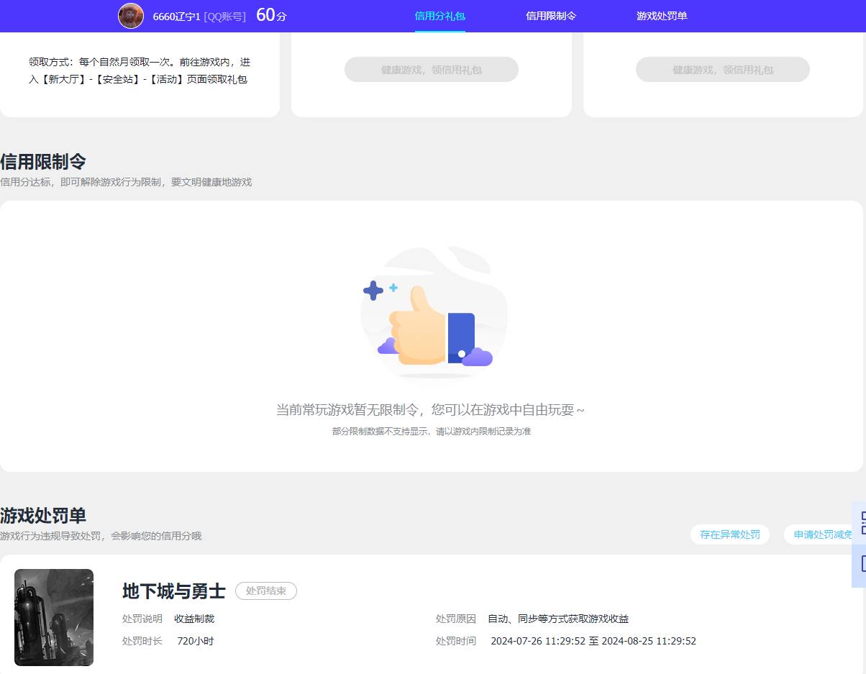Open the 存在异常处罚 link

(729, 534)
